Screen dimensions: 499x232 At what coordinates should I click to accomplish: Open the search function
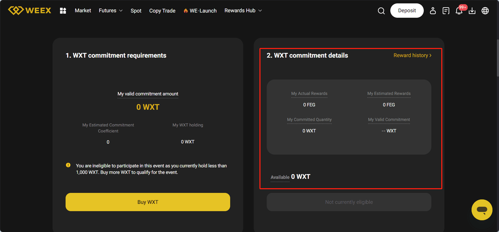coord(381,11)
